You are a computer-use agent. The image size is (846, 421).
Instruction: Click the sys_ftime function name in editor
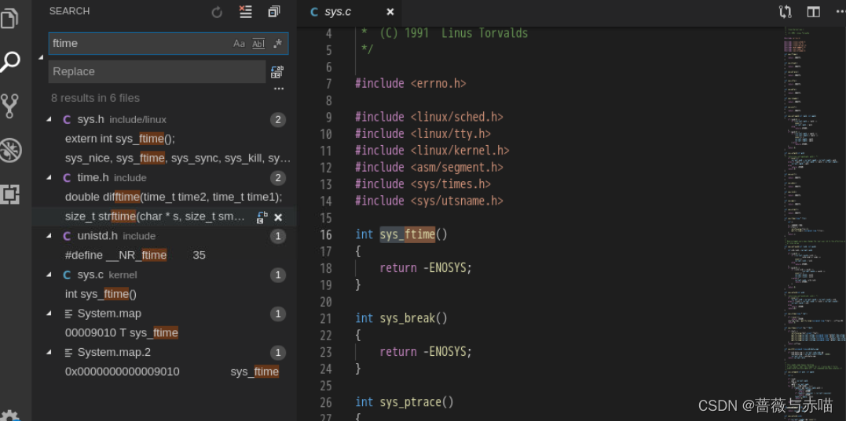click(408, 234)
